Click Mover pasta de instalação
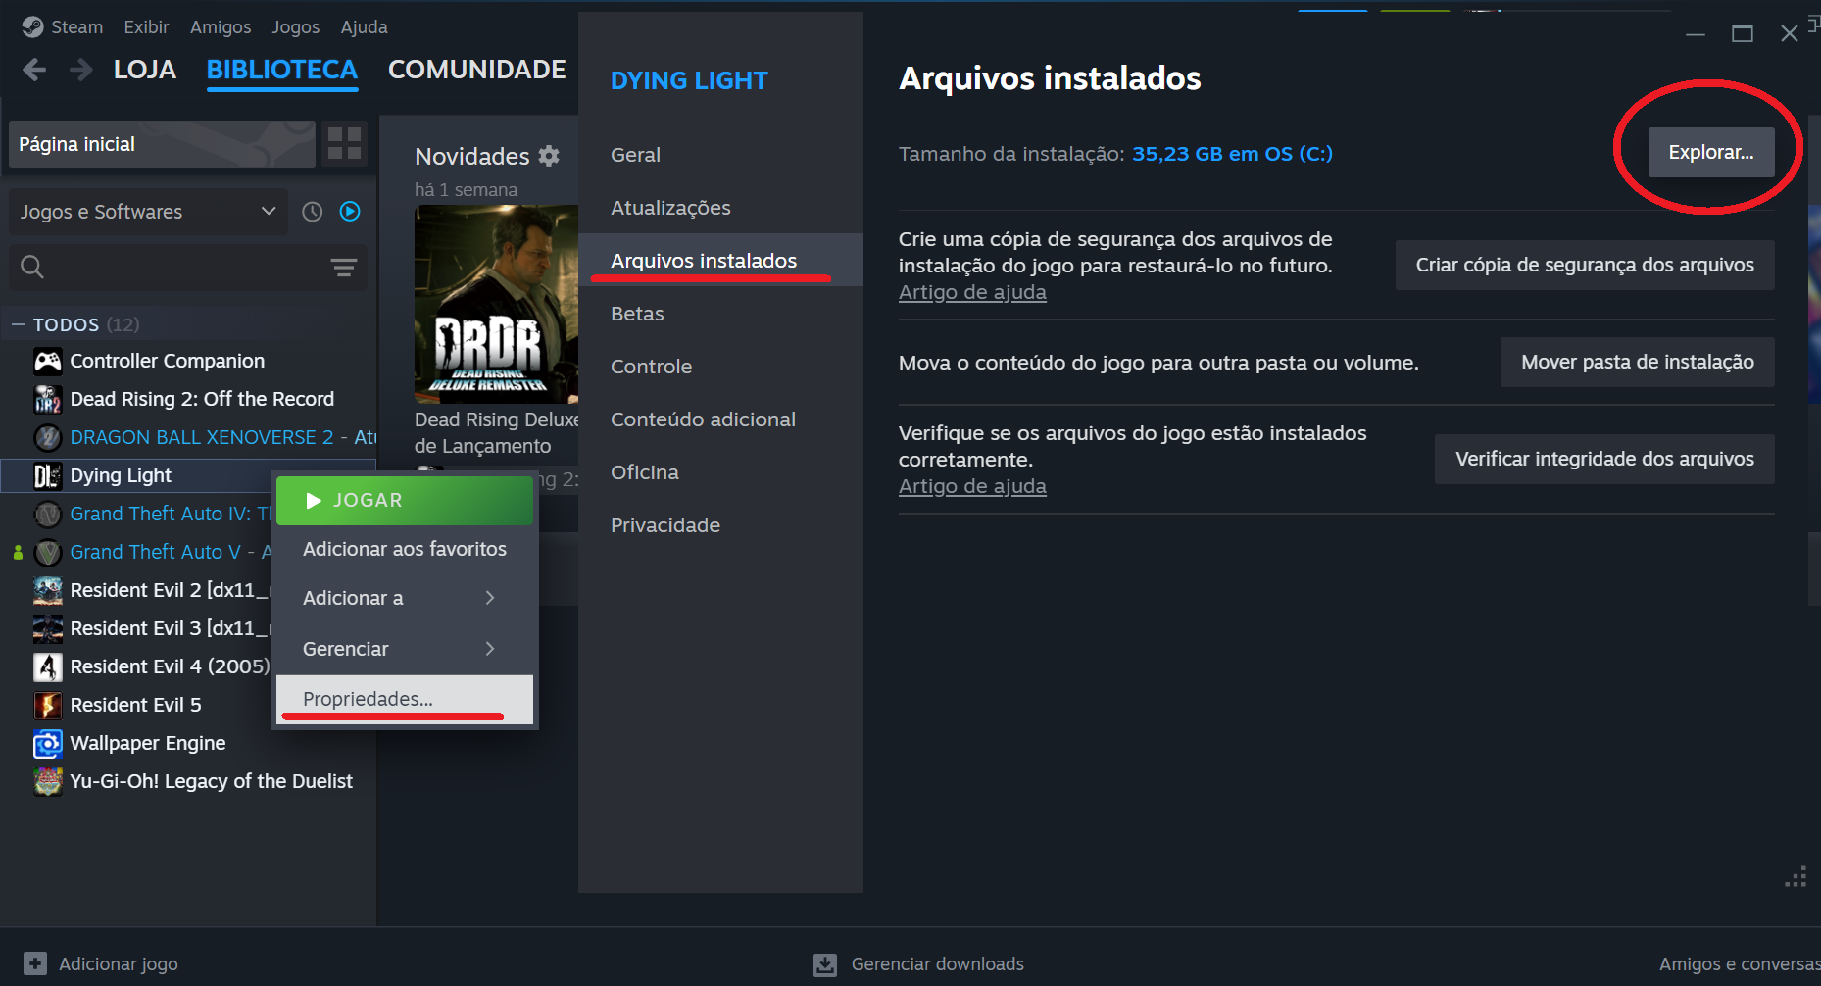Screen dimensions: 1821x986 [1638, 362]
